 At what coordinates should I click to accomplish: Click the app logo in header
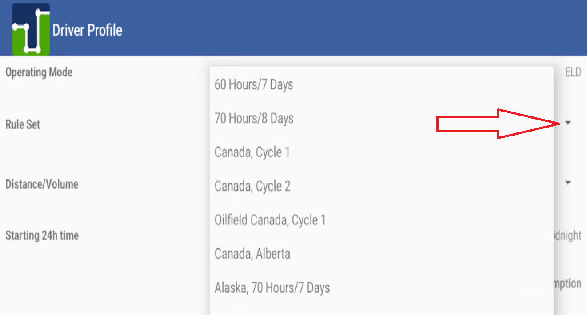tap(30, 29)
